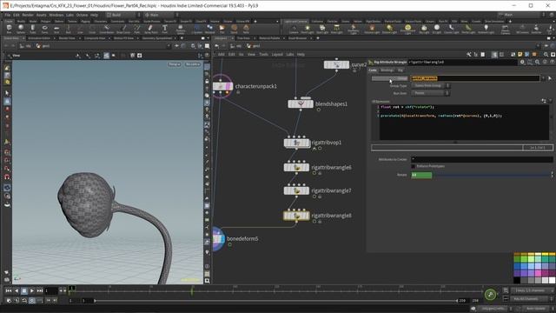Viewport: 556px width, 313px height.
Task: Open the Octane menu
Action: (82, 15)
